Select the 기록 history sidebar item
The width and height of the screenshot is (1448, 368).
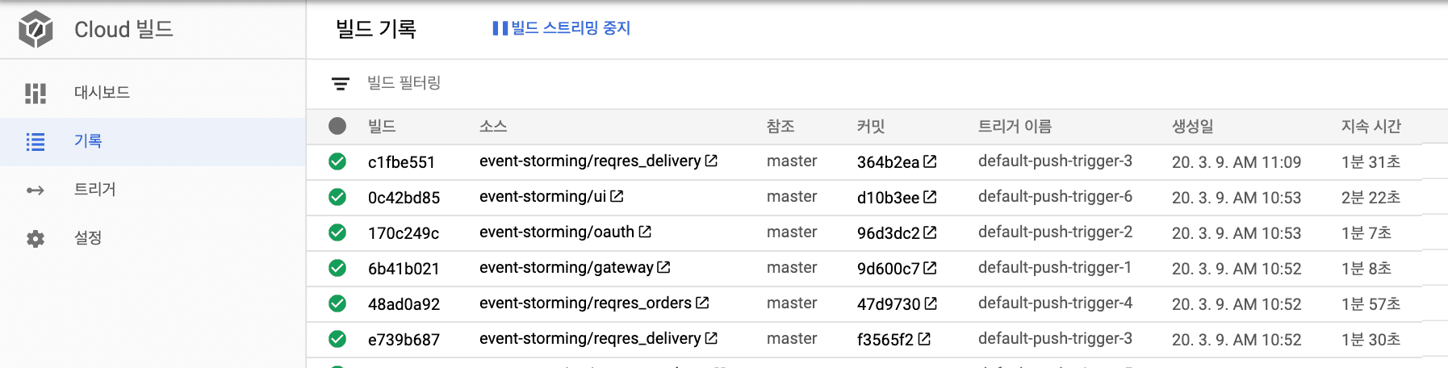coord(153,141)
